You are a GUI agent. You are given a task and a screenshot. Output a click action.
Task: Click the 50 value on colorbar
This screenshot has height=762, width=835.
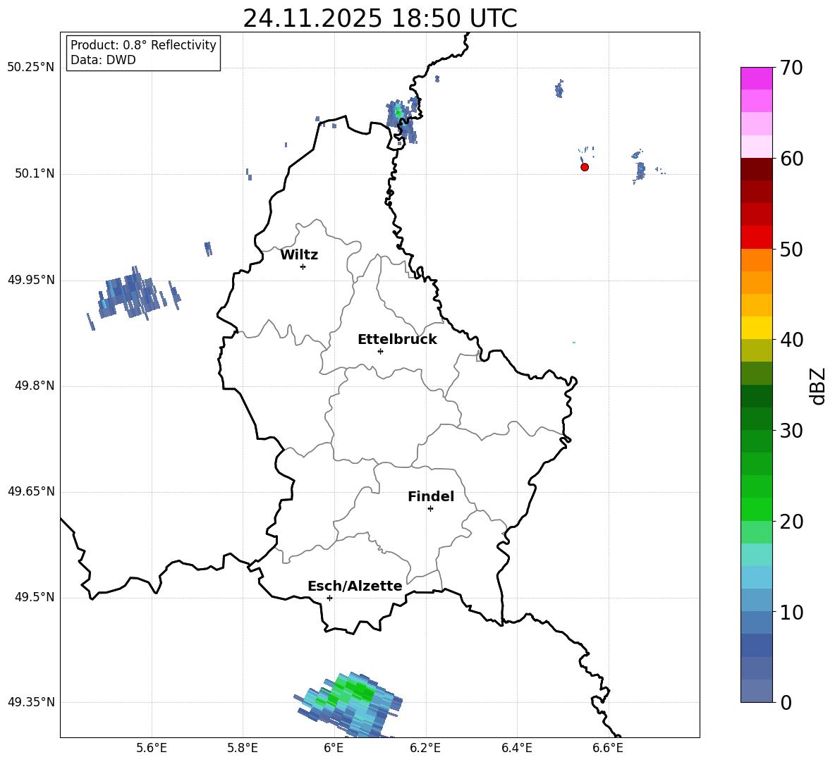coord(791,249)
